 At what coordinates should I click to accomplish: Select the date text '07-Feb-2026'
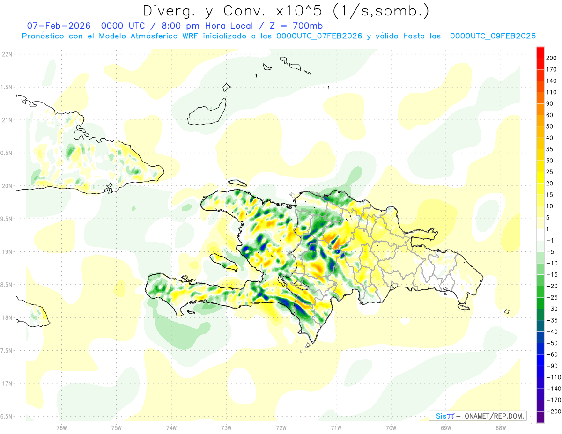59,26
